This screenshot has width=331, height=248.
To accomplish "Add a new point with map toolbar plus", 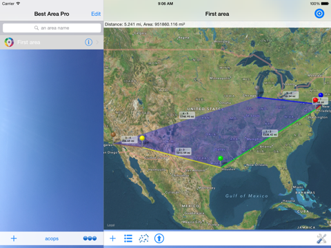I will coord(112,238).
